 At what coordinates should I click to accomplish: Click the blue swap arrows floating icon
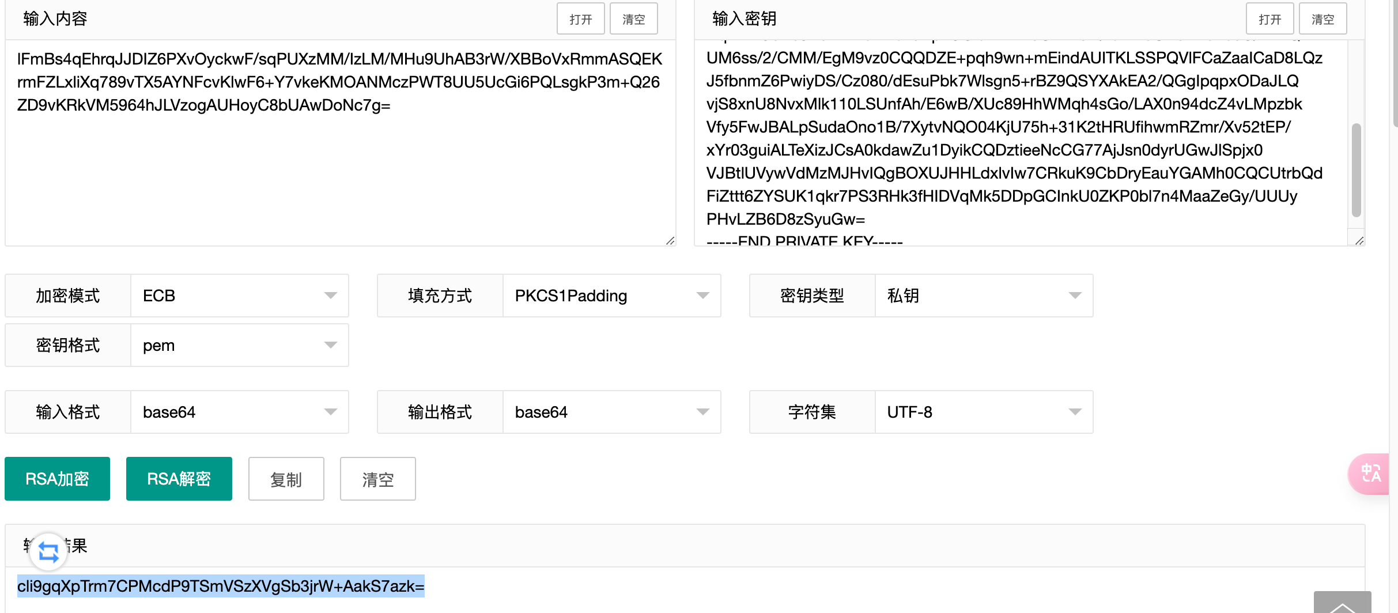[x=48, y=552]
